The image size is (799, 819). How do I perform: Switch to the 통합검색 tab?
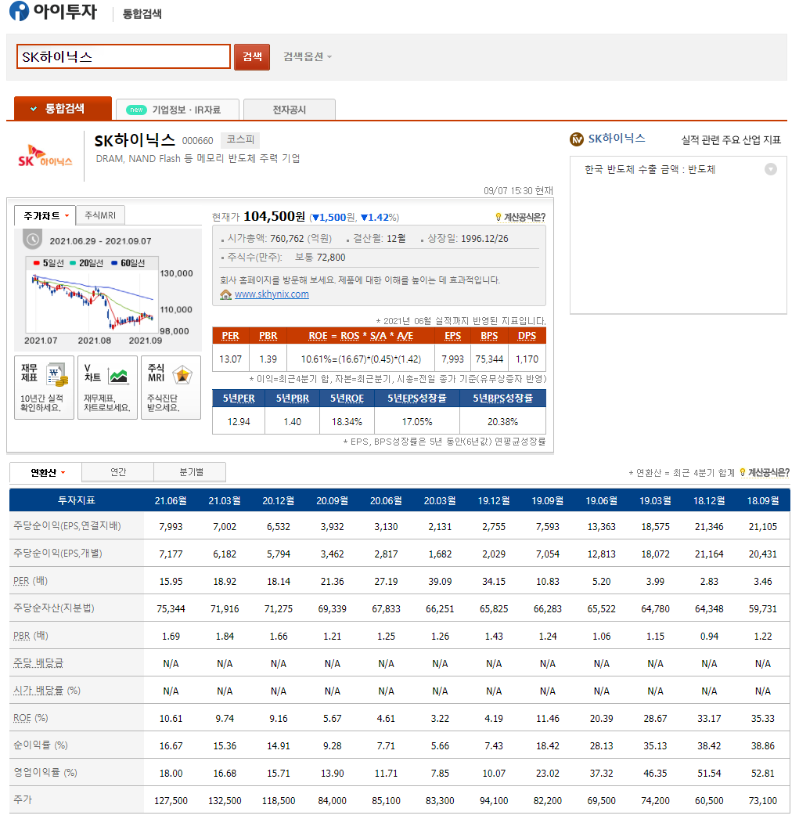click(x=63, y=109)
